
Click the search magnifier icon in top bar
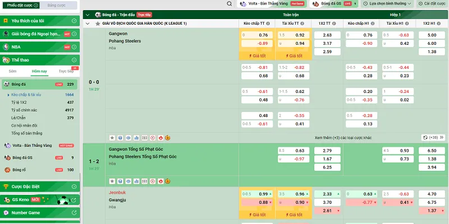(230, 3)
